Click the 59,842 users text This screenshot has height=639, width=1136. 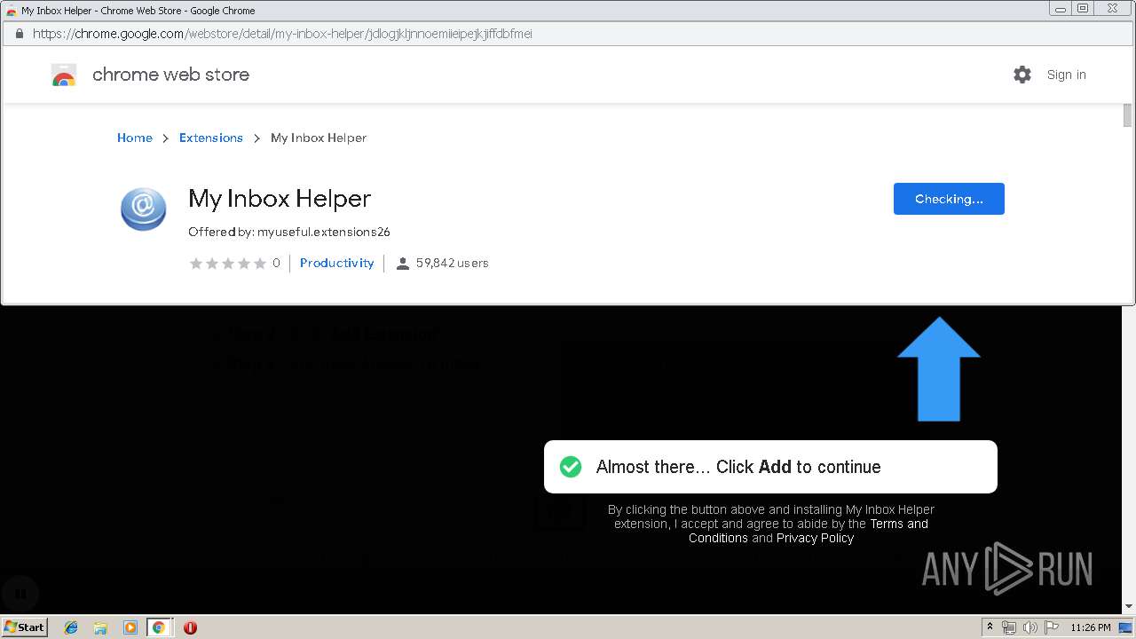pos(453,263)
